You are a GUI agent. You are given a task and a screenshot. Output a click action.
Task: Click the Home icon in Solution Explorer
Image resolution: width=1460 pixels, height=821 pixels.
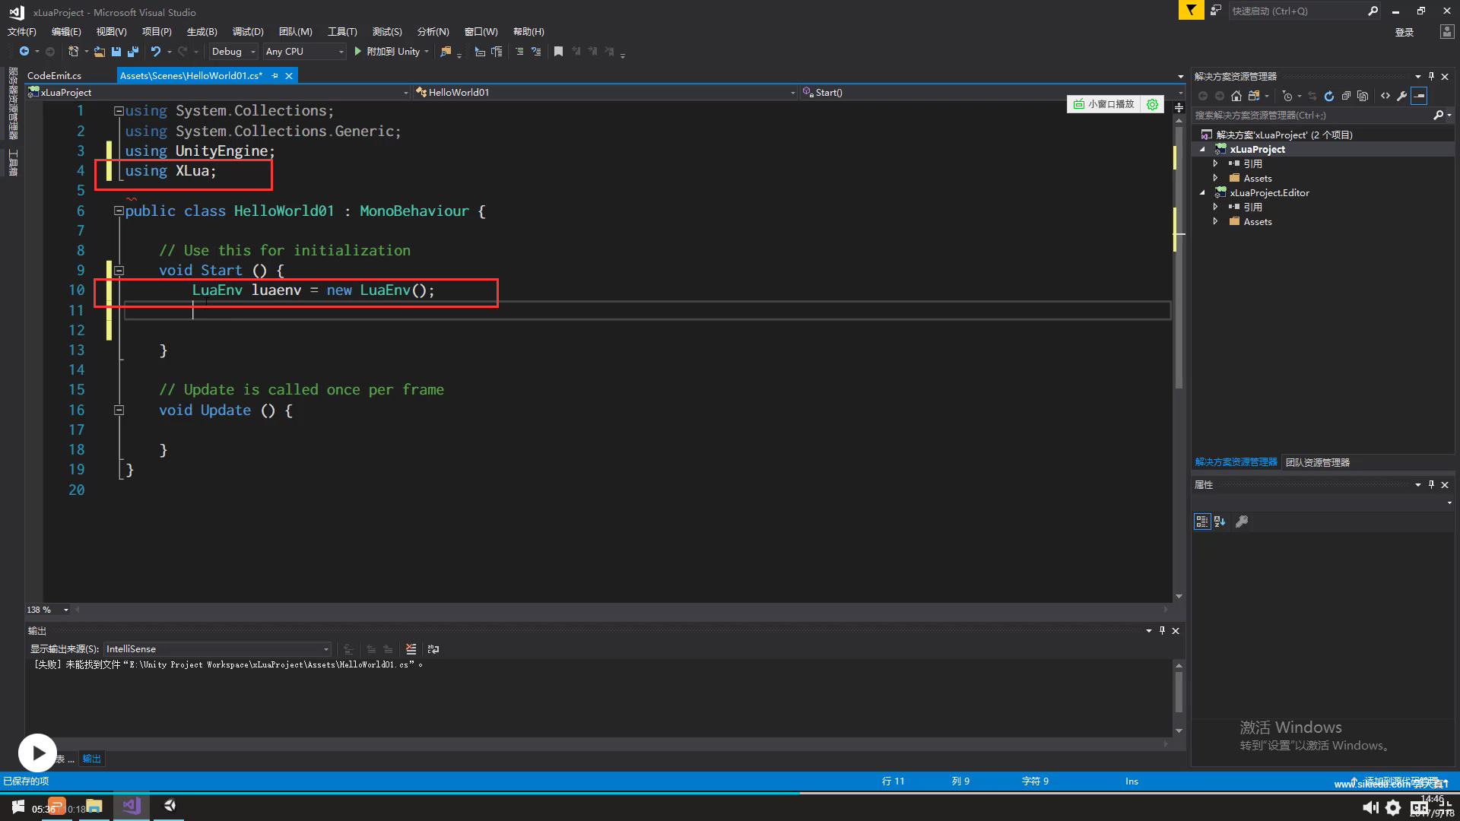click(1236, 96)
